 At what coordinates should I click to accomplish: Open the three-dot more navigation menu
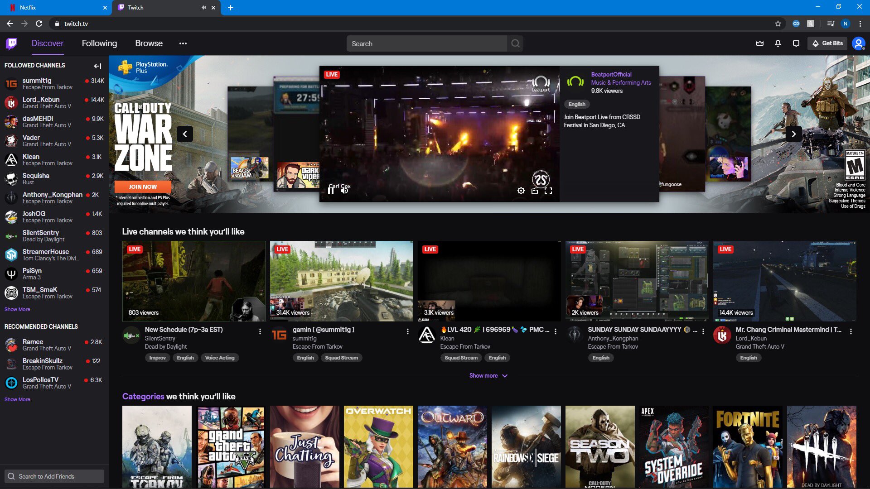point(183,43)
